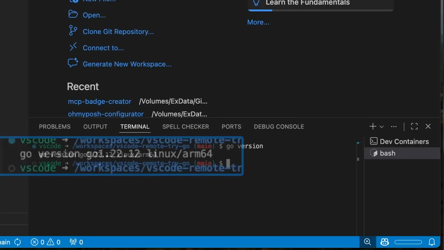Synchronize changes via status bar sync icon

pyautogui.click(x=17, y=242)
